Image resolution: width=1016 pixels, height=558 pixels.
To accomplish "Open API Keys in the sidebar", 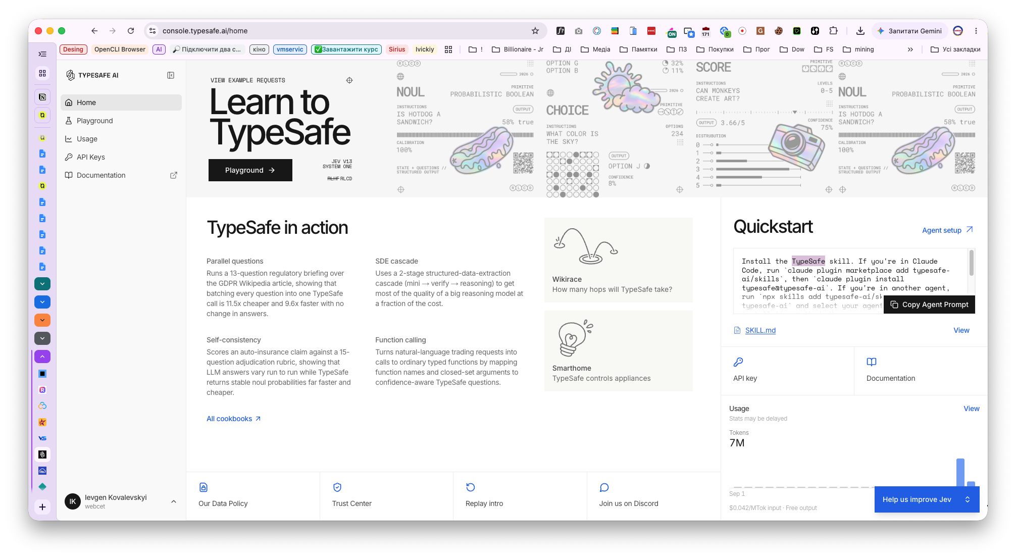I will [x=121, y=157].
